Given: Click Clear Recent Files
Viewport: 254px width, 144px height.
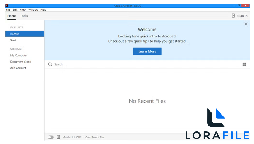Looking at the screenshot, I should coord(95,137).
